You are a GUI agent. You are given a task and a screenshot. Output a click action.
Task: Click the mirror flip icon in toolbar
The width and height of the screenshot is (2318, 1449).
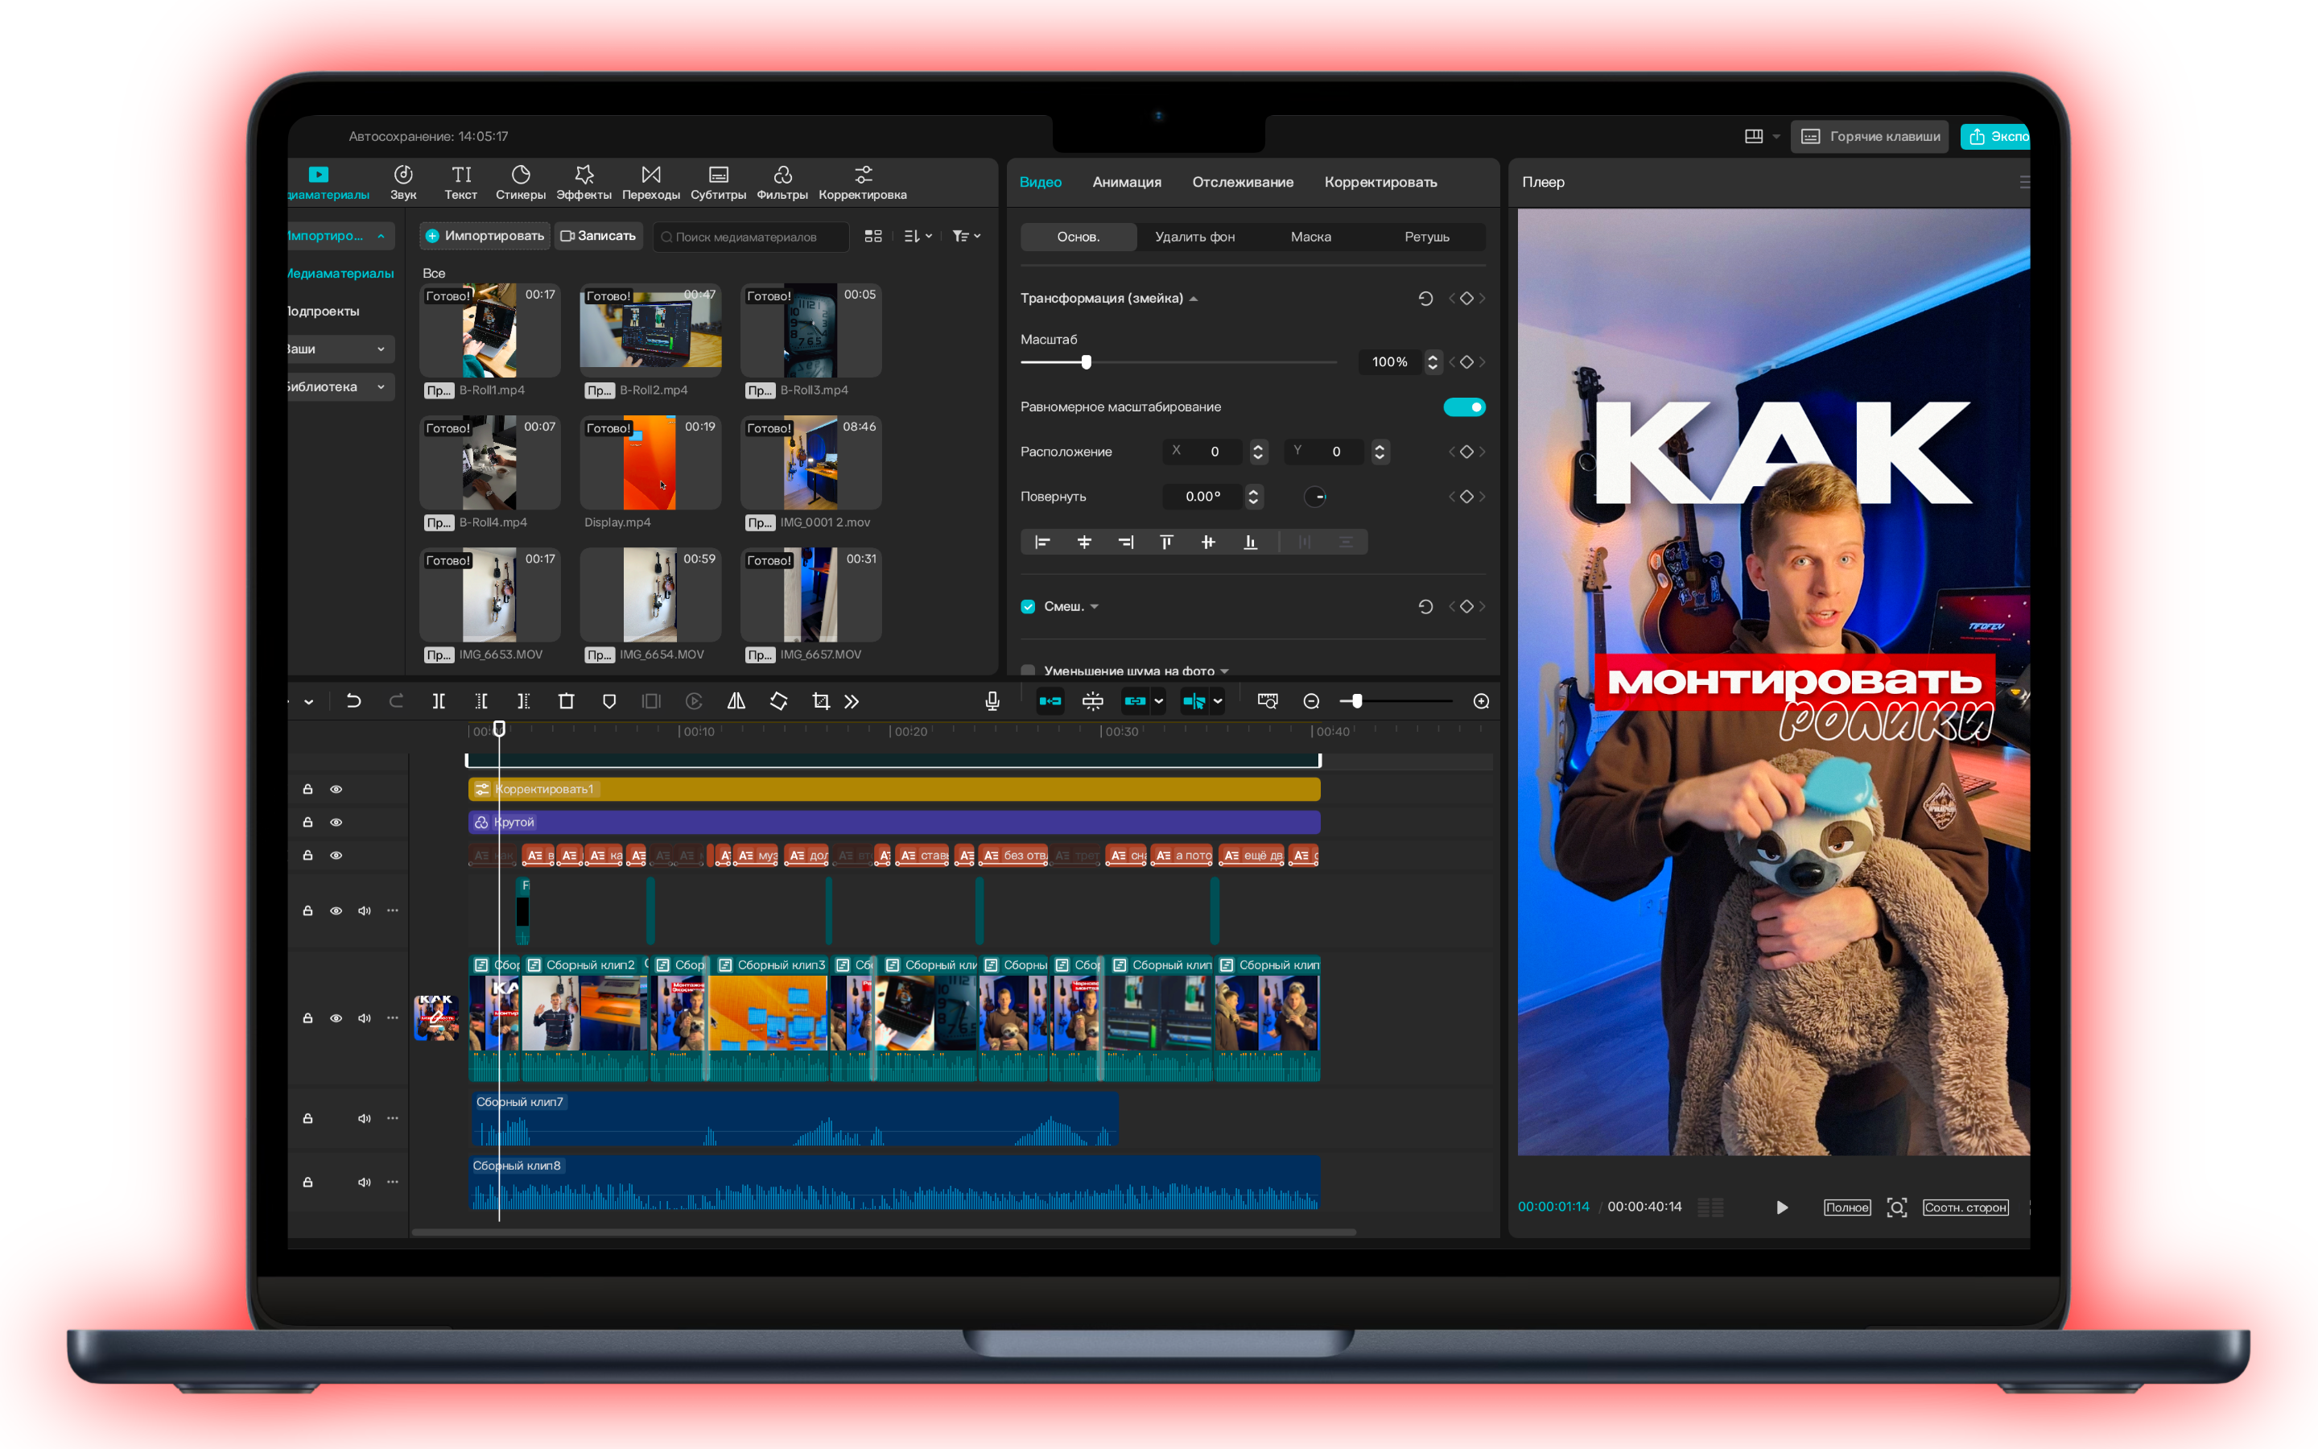click(x=736, y=701)
